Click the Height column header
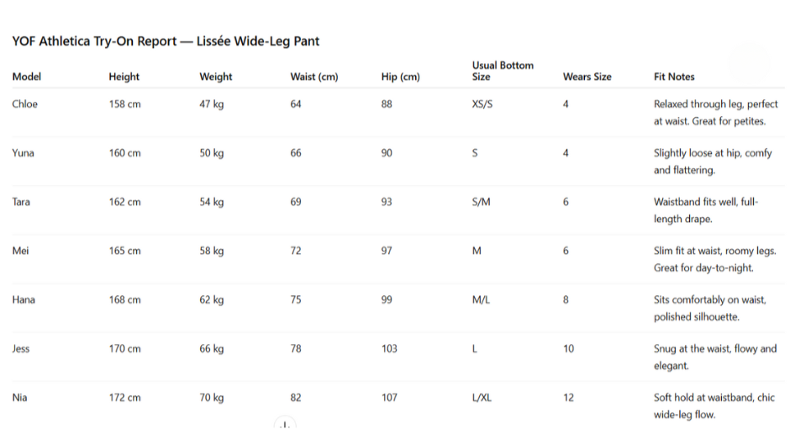The image size is (790, 440). pos(124,77)
